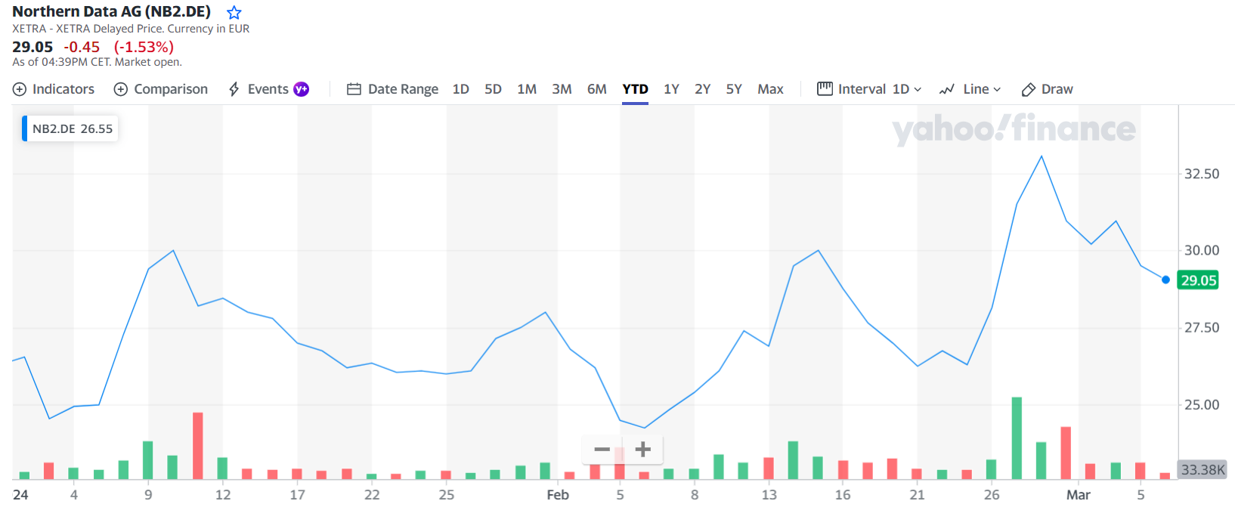The height and width of the screenshot is (532, 1235).
Task: Select the 1D date range
Action: 461,89
